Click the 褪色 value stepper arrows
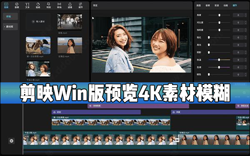Image resolution: width=250 pixels, height=156 pixels. 245,74
